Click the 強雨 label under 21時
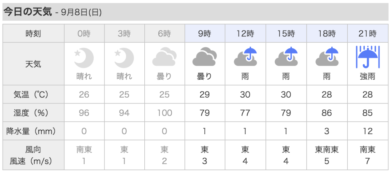 pyautogui.click(x=368, y=77)
